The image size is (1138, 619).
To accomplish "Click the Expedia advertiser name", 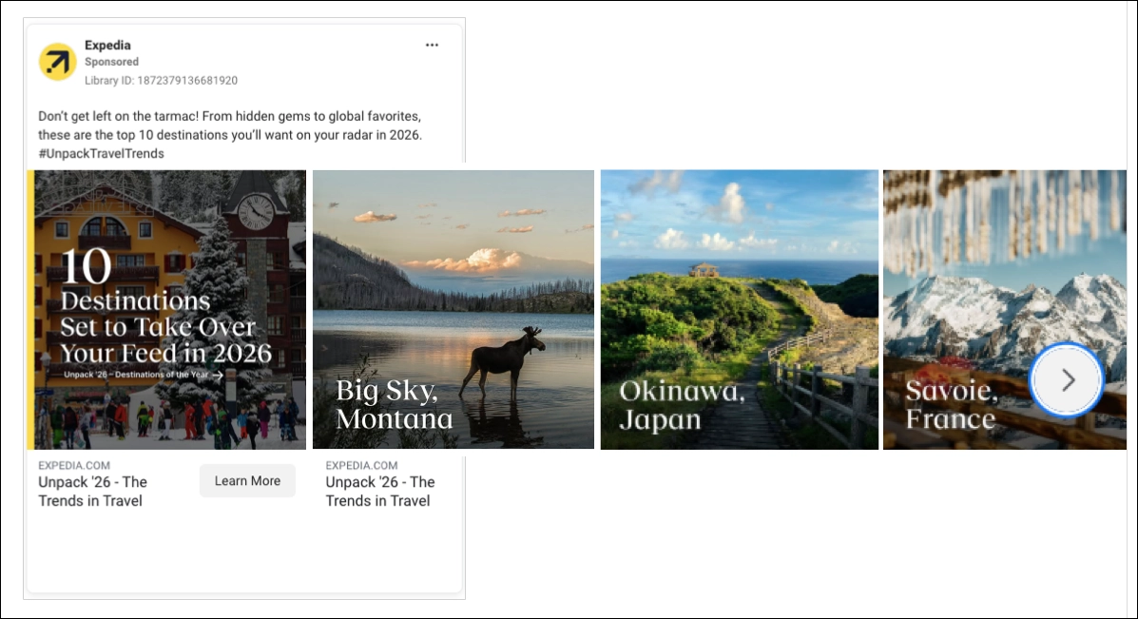I will click(107, 45).
